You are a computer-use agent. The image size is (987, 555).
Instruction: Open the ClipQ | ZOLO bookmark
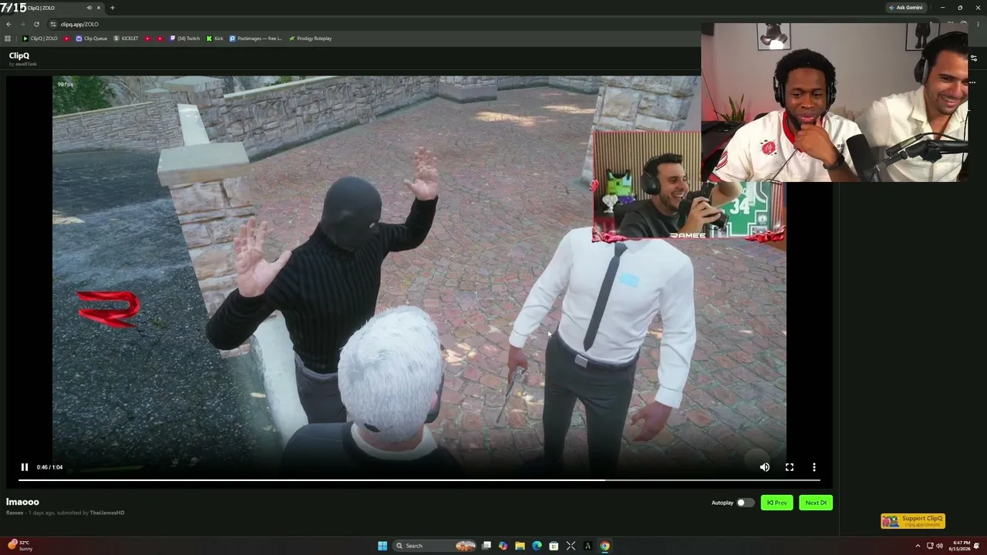pyautogui.click(x=40, y=39)
